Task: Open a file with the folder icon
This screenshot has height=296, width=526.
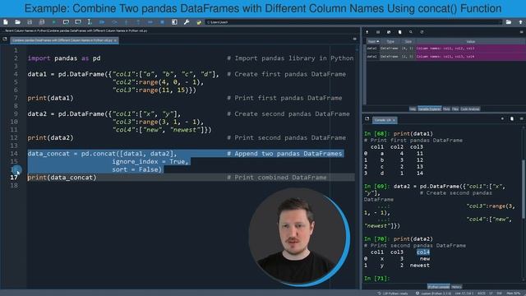Action: [17, 22]
